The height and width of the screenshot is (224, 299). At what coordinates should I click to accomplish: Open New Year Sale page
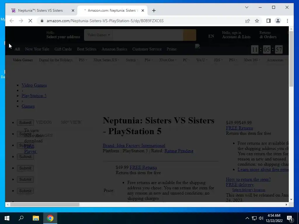point(37,49)
